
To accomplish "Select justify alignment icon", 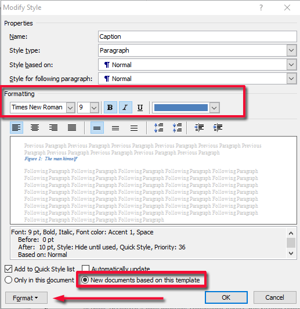I will pyautogui.click(x=72, y=127).
